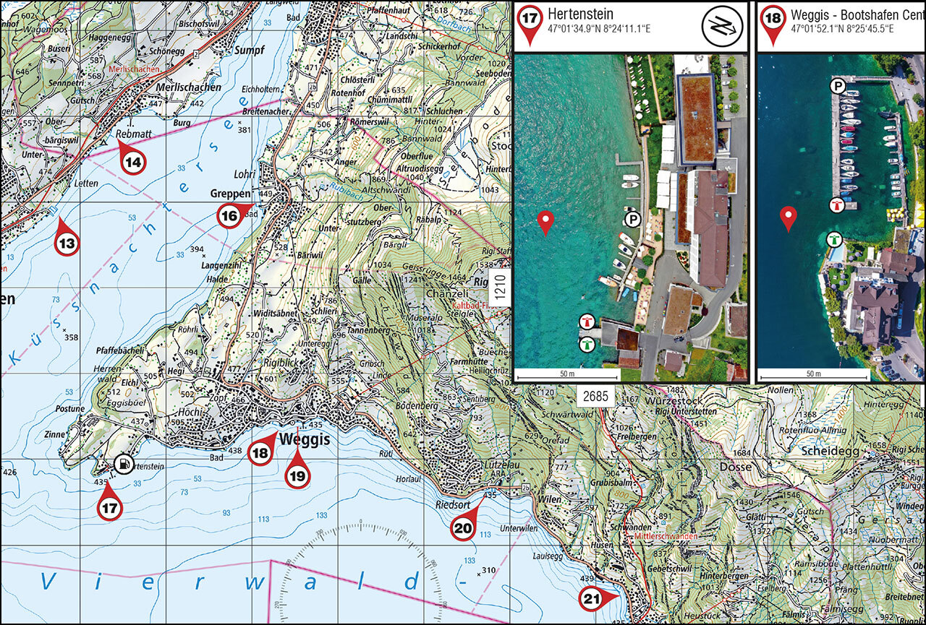The image size is (926, 625).
Task: Click the 2685 grid coordinate label
Action: pos(596,395)
